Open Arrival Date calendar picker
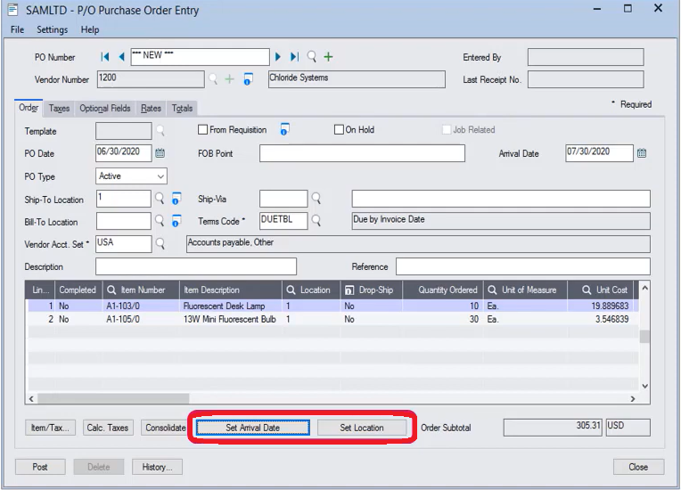Image resolution: width=681 pixels, height=490 pixels. click(x=642, y=153)
